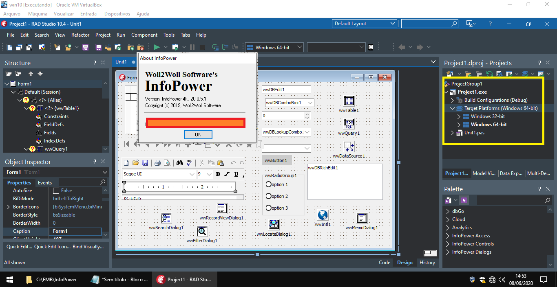Click the Palette arrow cursor selector icon
This screenshot has width=557, height=287.
click(x=464, y=200)
